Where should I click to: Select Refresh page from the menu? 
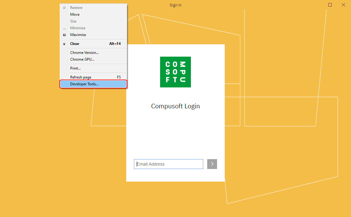(x=81, y=77)
